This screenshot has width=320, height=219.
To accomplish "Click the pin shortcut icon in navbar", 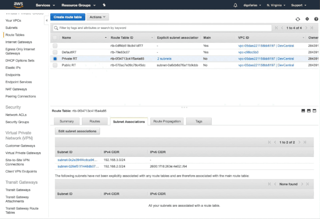I will (x=104, y=5).
